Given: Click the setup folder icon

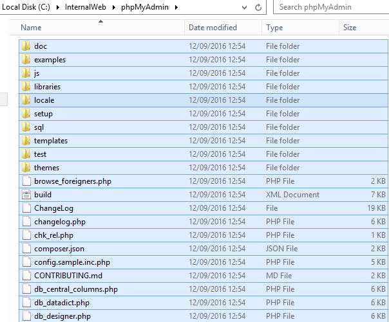Looking at the screenshot, I should [26, 114].
